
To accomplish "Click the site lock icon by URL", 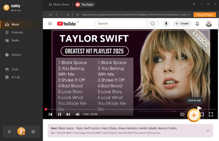I will pyautogui.click(x=78, y=15).
